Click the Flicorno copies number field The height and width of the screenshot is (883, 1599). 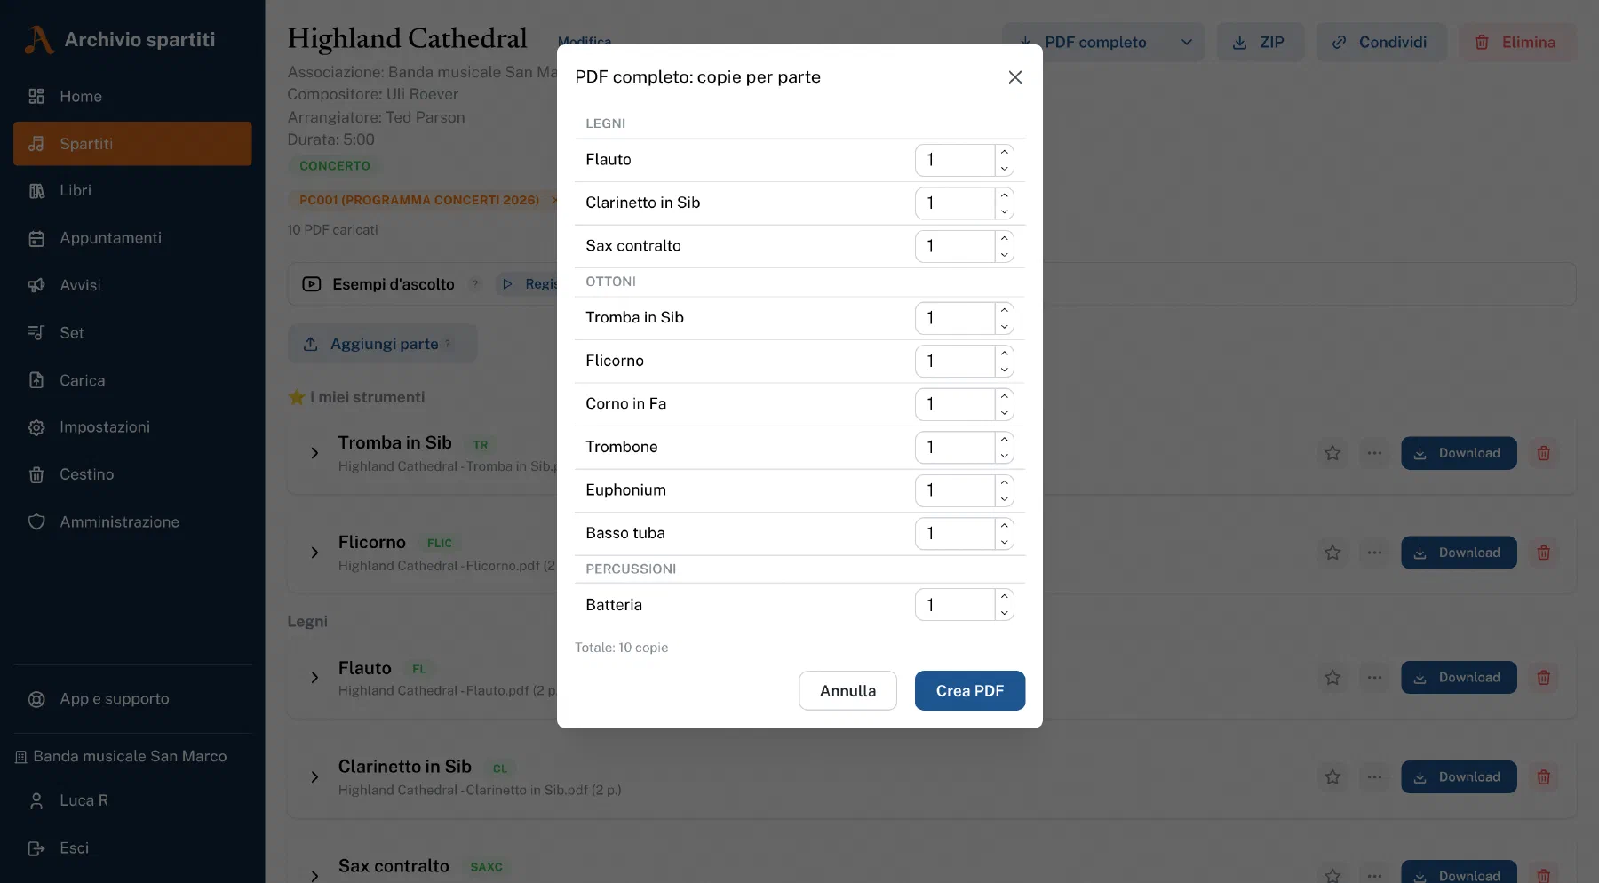[x=955, y=361]
